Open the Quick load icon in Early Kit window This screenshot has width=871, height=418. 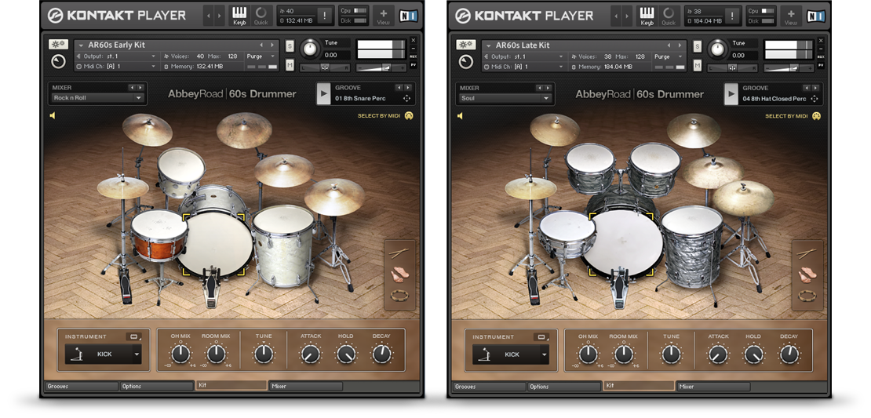(x=261, y=16)
